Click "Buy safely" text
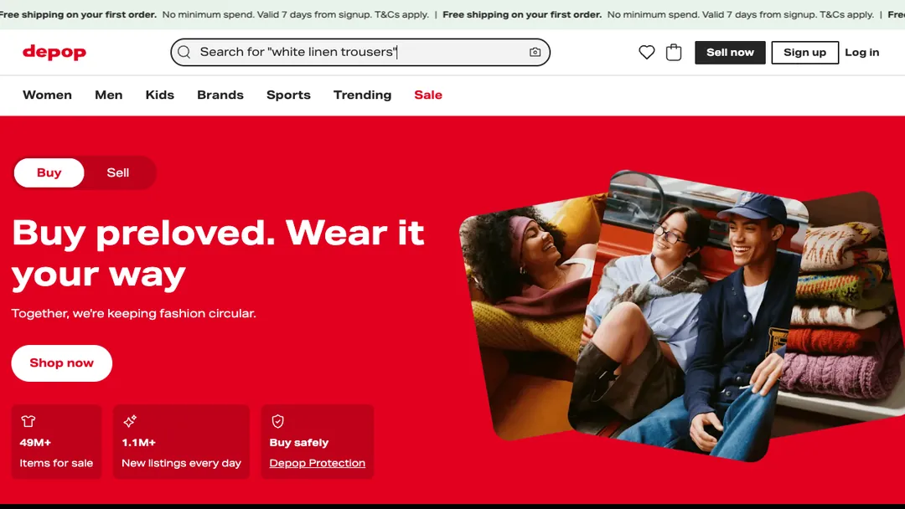905x509 pixels. coord(299,443)
